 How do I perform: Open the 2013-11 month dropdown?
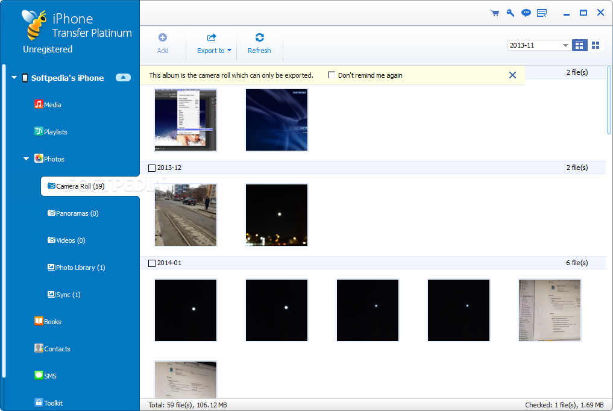(x=538, y=45)
